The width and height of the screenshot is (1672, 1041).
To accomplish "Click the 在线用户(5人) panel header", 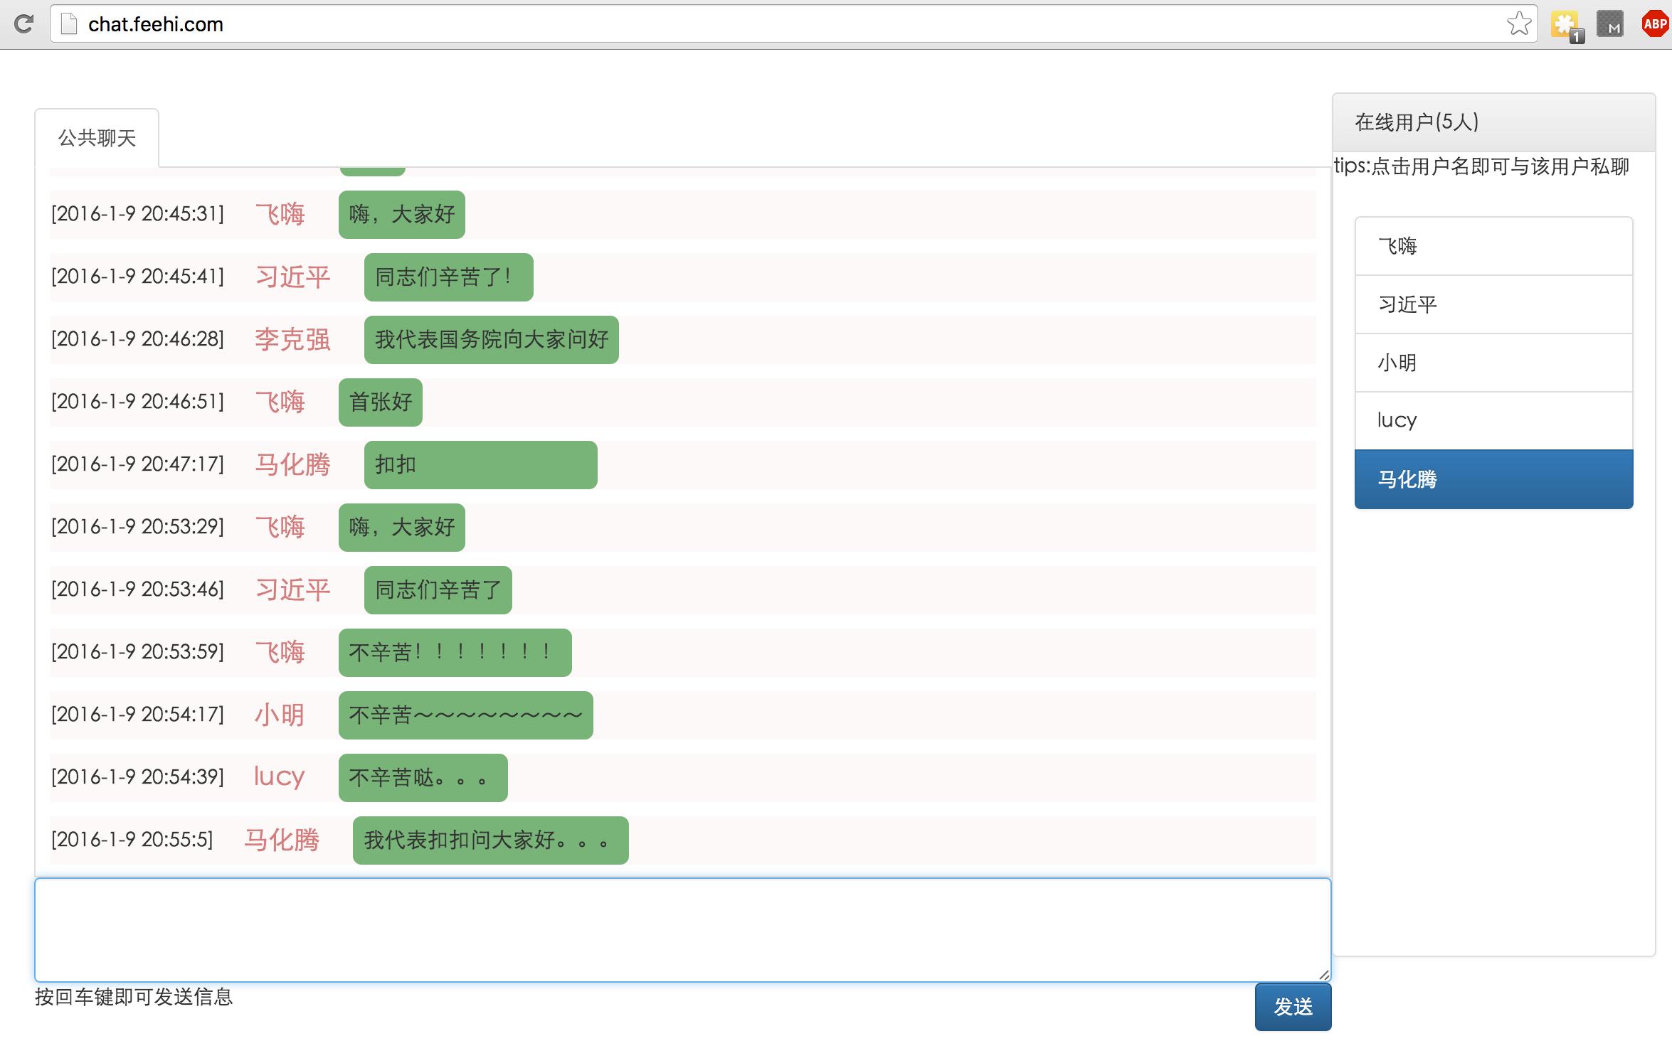I will click(x=1493, y=122).
